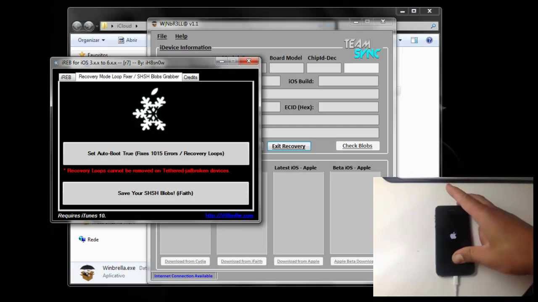538x302 pixels.
Task: Minimize the iREB window
Action: pos(222,62)
